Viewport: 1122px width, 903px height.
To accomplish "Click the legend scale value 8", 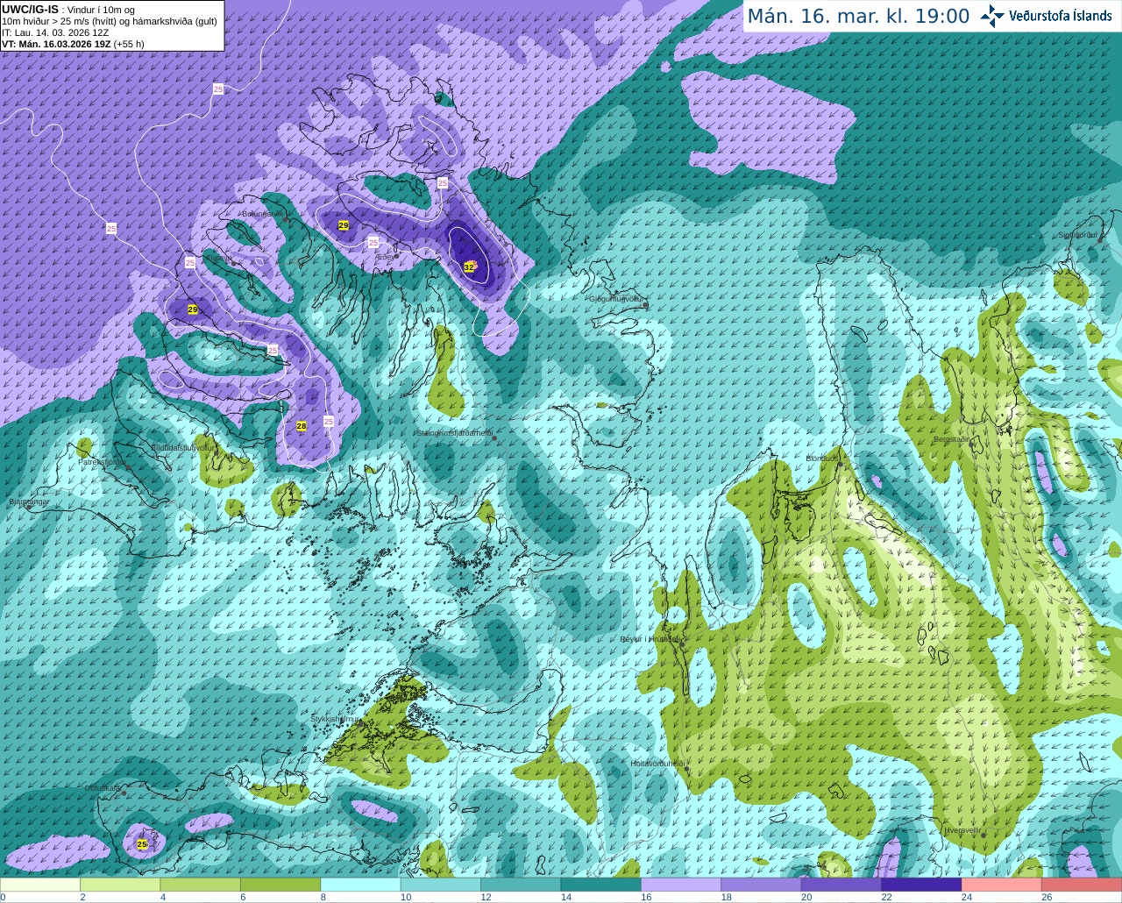I will pyautogui.click(x=323, y=897).
